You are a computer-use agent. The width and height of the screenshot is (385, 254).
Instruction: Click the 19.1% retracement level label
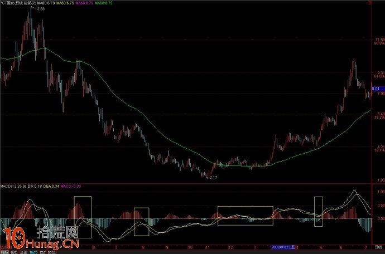click(x=379, y=150)
